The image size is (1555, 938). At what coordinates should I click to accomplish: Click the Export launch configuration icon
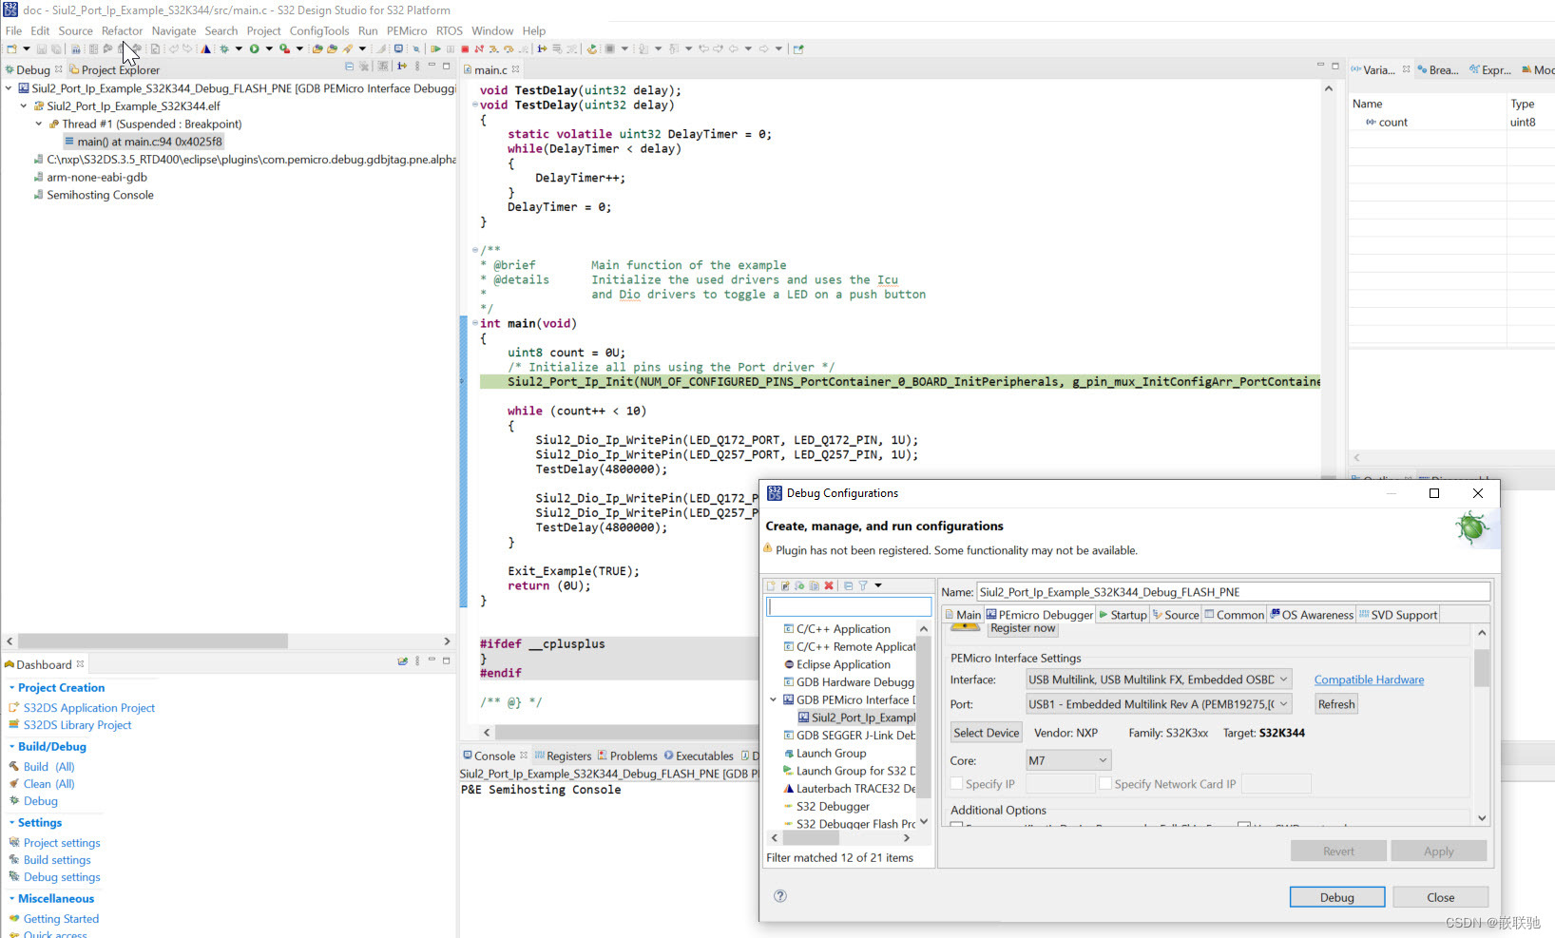[800, 585]
